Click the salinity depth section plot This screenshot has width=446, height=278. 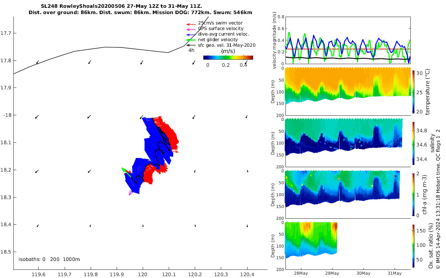[348, 143]
